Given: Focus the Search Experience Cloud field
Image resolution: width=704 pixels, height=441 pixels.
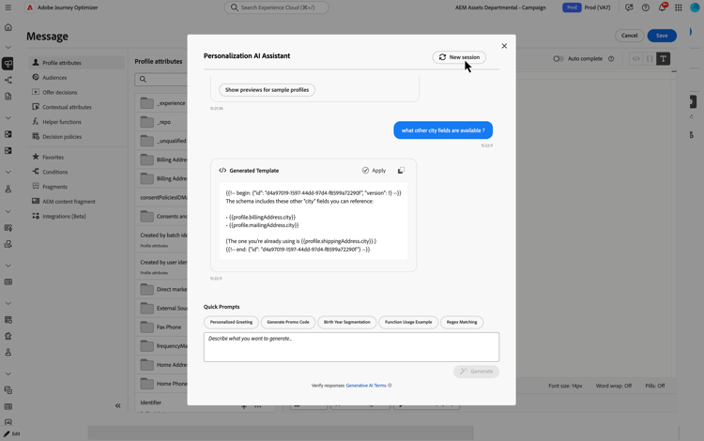Looking at the screenshot, I should coord(277,8).
